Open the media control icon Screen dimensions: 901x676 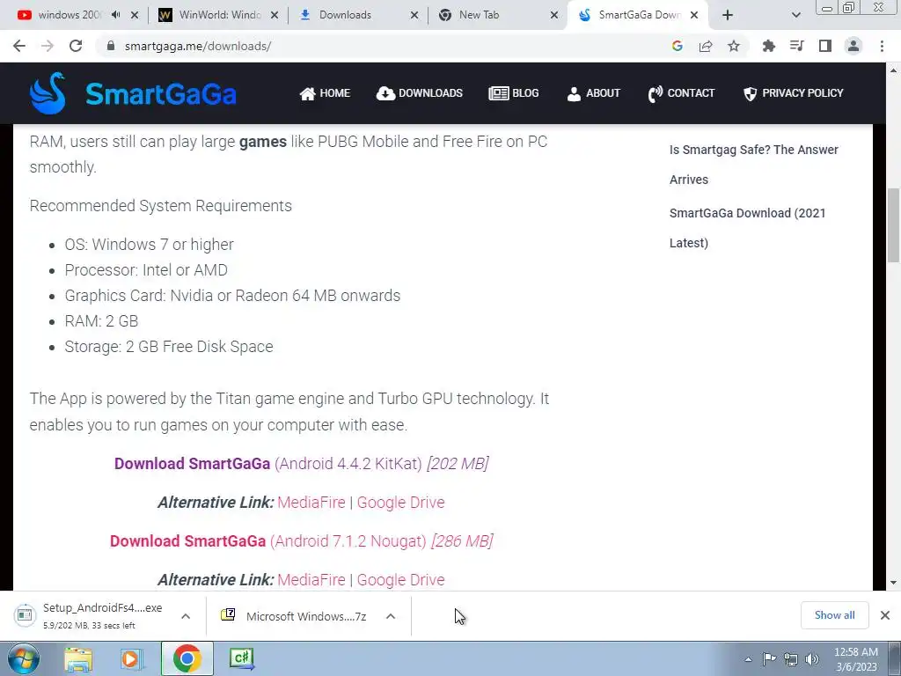tap(796, 46)
